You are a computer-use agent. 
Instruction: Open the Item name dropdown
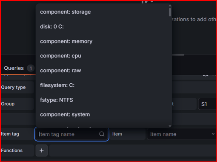[x=182, y=134]
